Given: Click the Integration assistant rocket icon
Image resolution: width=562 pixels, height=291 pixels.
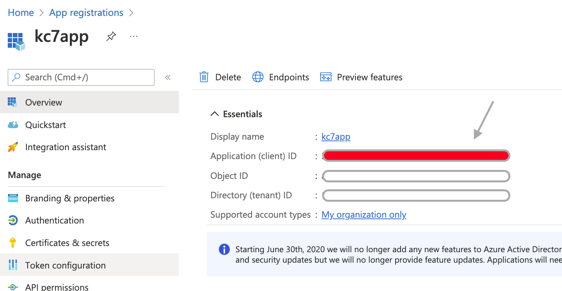Looking at the screenshot, I should point(13,147).
